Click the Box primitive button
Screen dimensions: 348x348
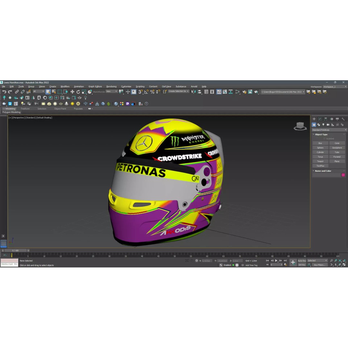point(320,143)
